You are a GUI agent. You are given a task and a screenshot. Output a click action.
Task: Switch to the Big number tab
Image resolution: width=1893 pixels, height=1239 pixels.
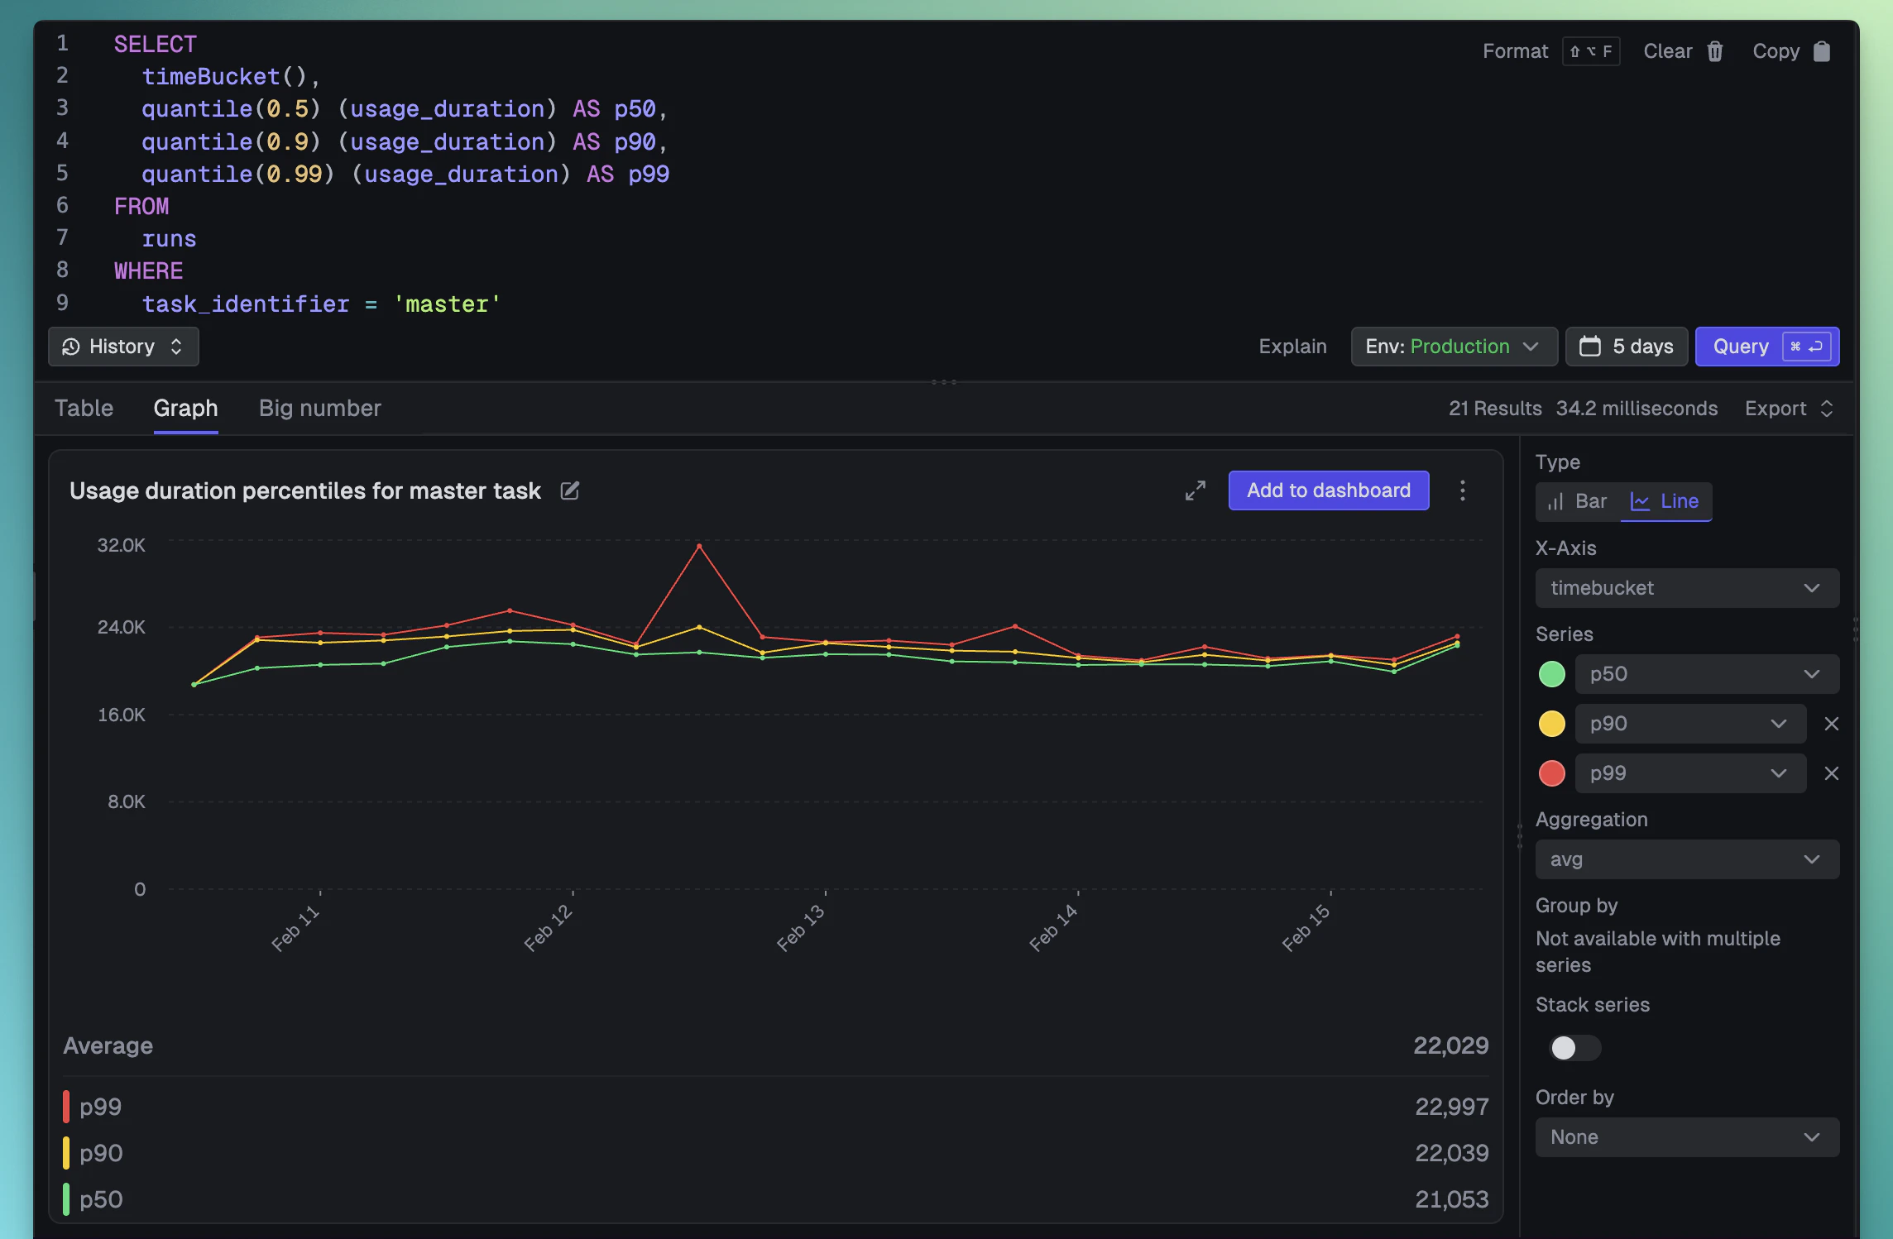[x=319, y=408]
